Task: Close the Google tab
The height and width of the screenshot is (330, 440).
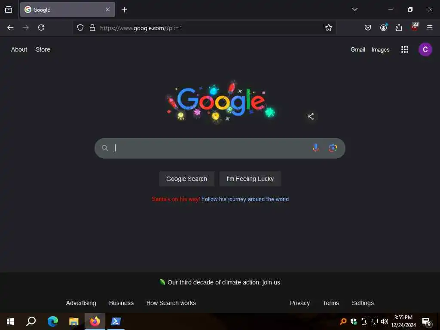Action: coord(108,9)
